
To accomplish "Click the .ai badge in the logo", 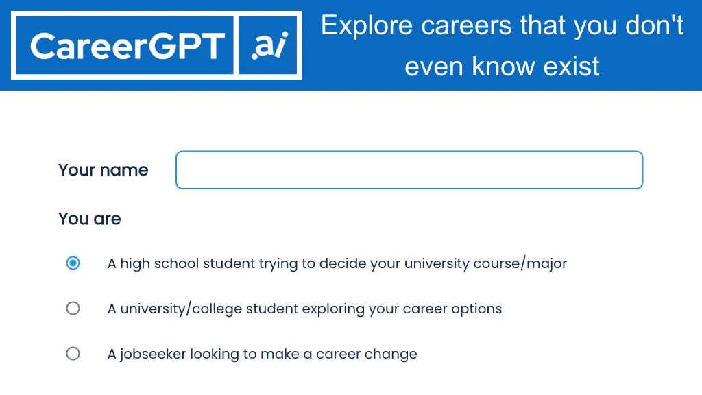I will tap(269, 46).
